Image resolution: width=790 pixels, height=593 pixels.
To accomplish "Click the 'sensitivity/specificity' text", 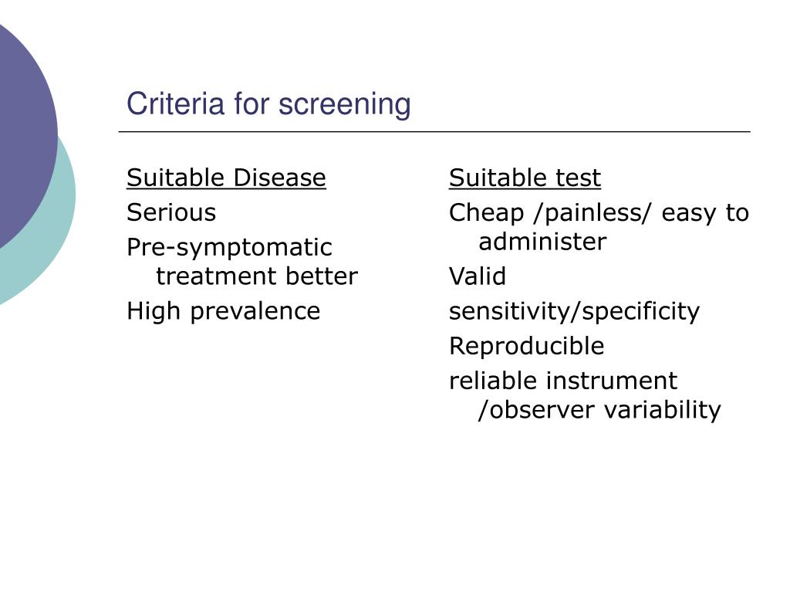I will tap(574, 312).
